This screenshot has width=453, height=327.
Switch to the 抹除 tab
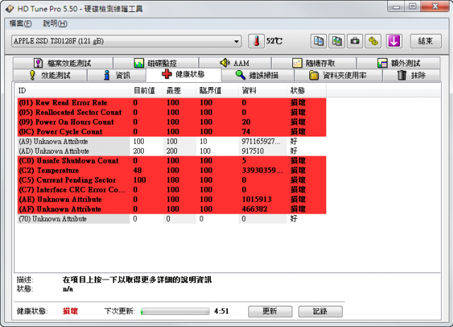tap(411, 76)
